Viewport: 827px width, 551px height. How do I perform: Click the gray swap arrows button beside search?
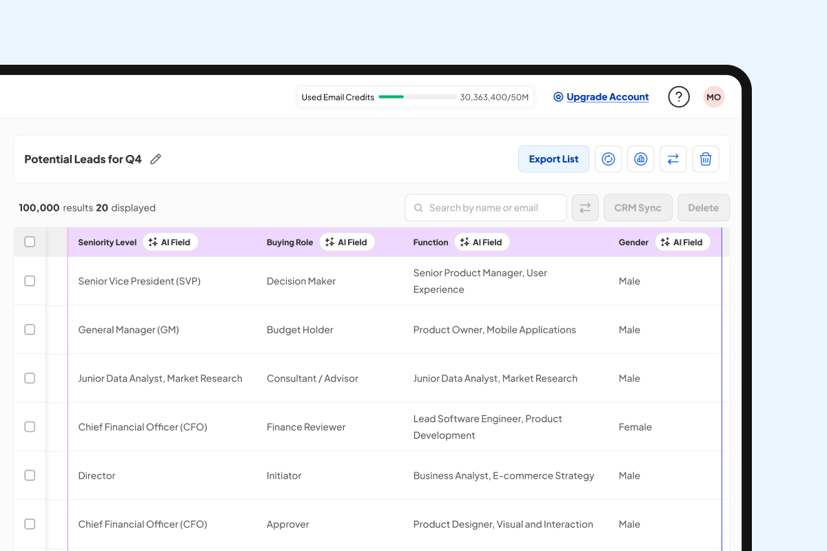[585, 208]
